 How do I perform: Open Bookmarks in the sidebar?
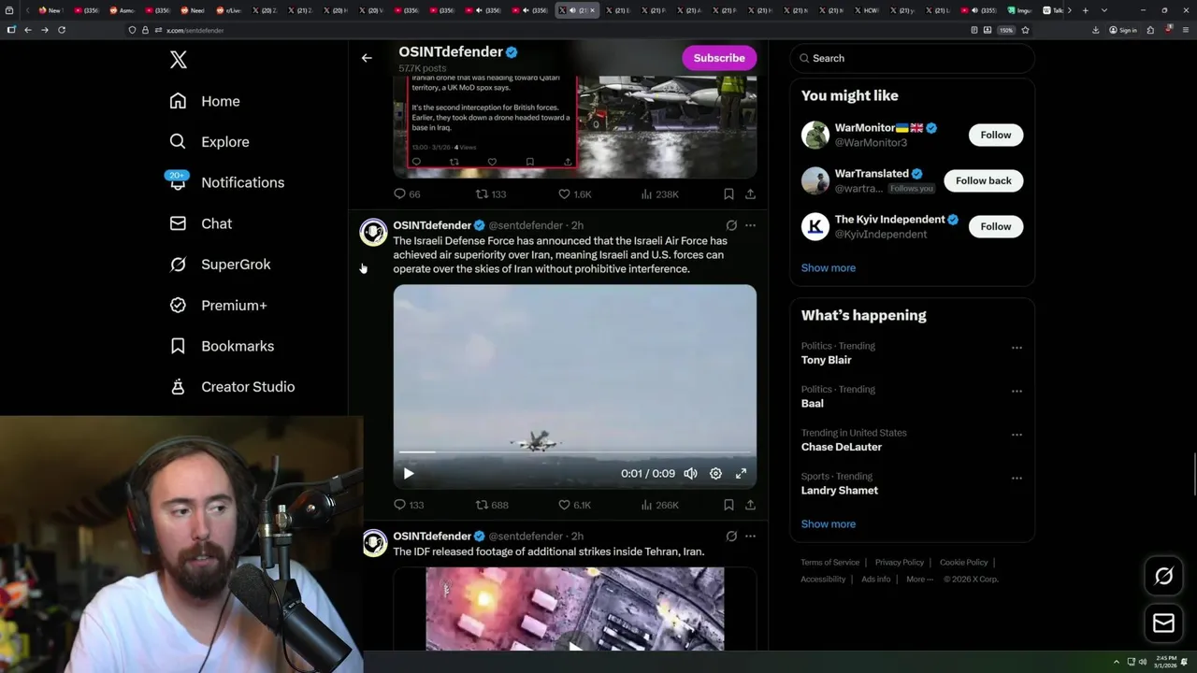(222, 346)
